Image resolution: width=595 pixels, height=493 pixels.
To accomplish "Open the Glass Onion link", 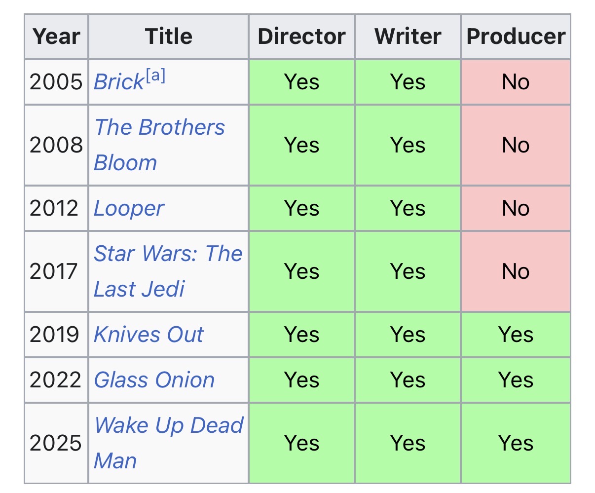I will pyautogui.click(x=154, y=380).
